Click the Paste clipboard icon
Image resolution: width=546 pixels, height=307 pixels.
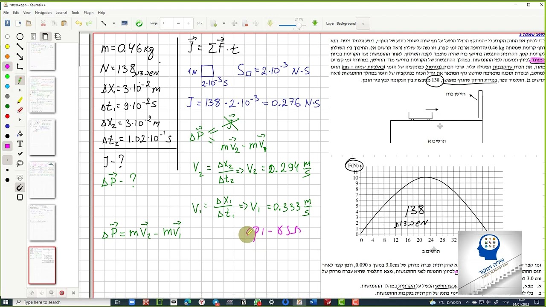click(x=64, y=23)
